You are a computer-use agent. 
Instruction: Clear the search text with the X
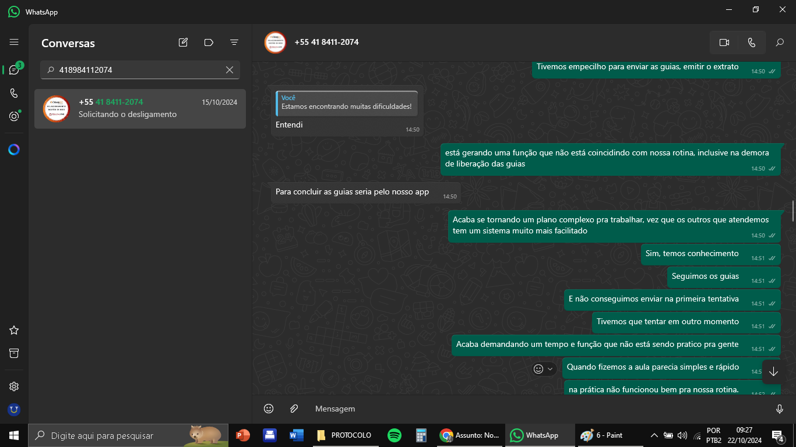pos(230,70)
